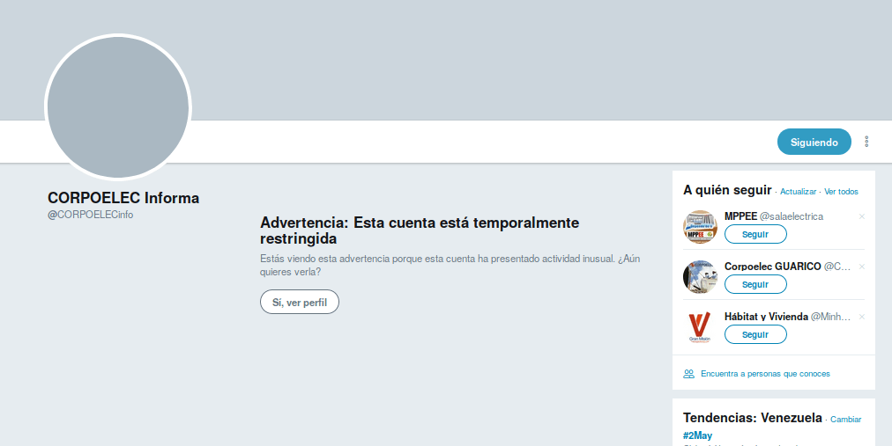Click the @salaelectrica handle text

point(792,216)
